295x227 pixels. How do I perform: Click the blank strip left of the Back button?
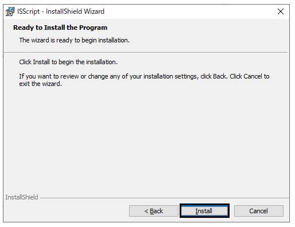tap(66, 211)
